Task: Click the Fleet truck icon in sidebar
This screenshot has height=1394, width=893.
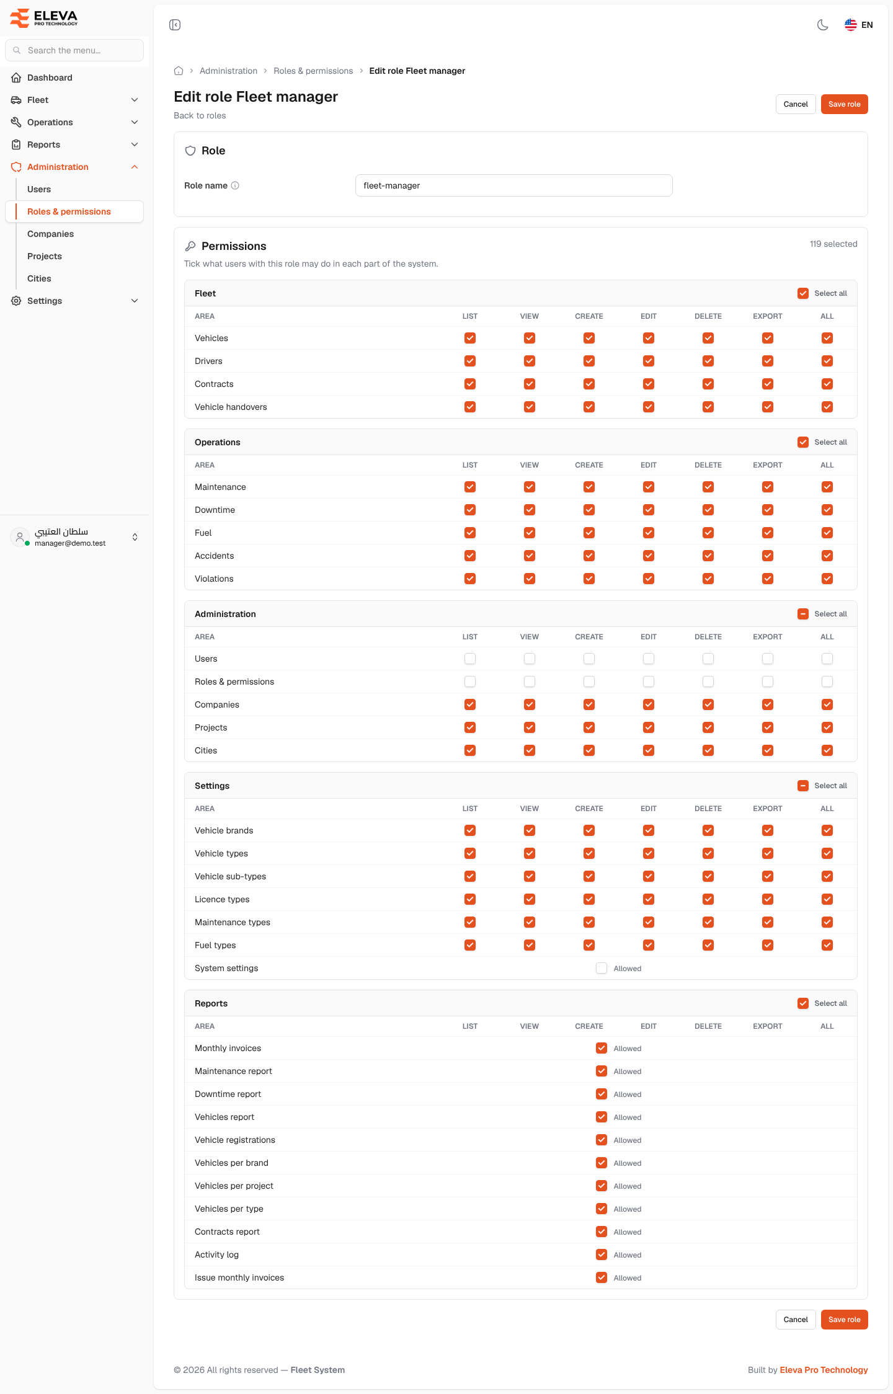Action: click(16, 100)
